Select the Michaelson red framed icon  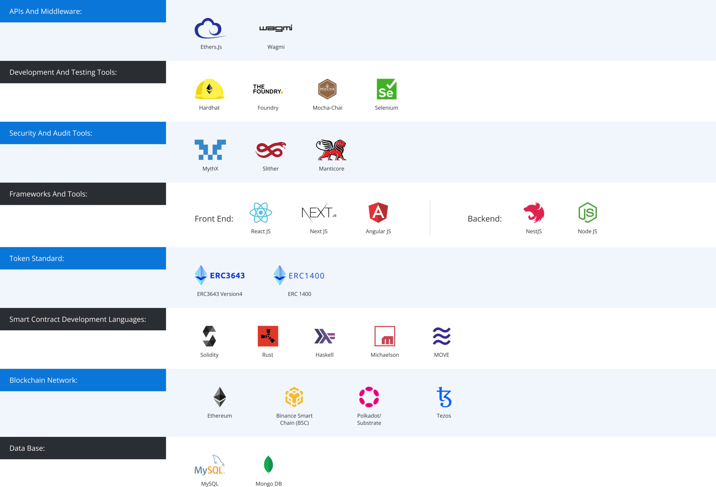(x=385, y=336)
